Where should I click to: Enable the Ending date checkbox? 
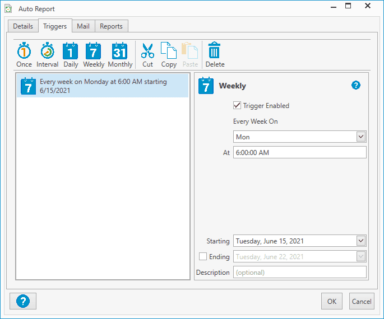click(x=203, y=256)
